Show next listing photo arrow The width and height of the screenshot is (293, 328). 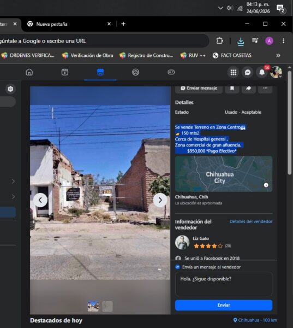point(160,200)
